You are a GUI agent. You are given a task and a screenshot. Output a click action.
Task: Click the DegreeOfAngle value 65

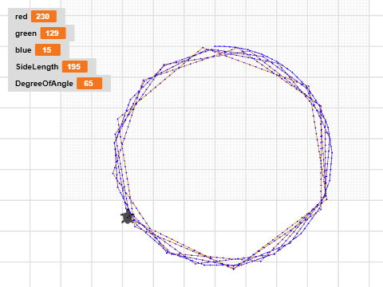coord(89,84)
